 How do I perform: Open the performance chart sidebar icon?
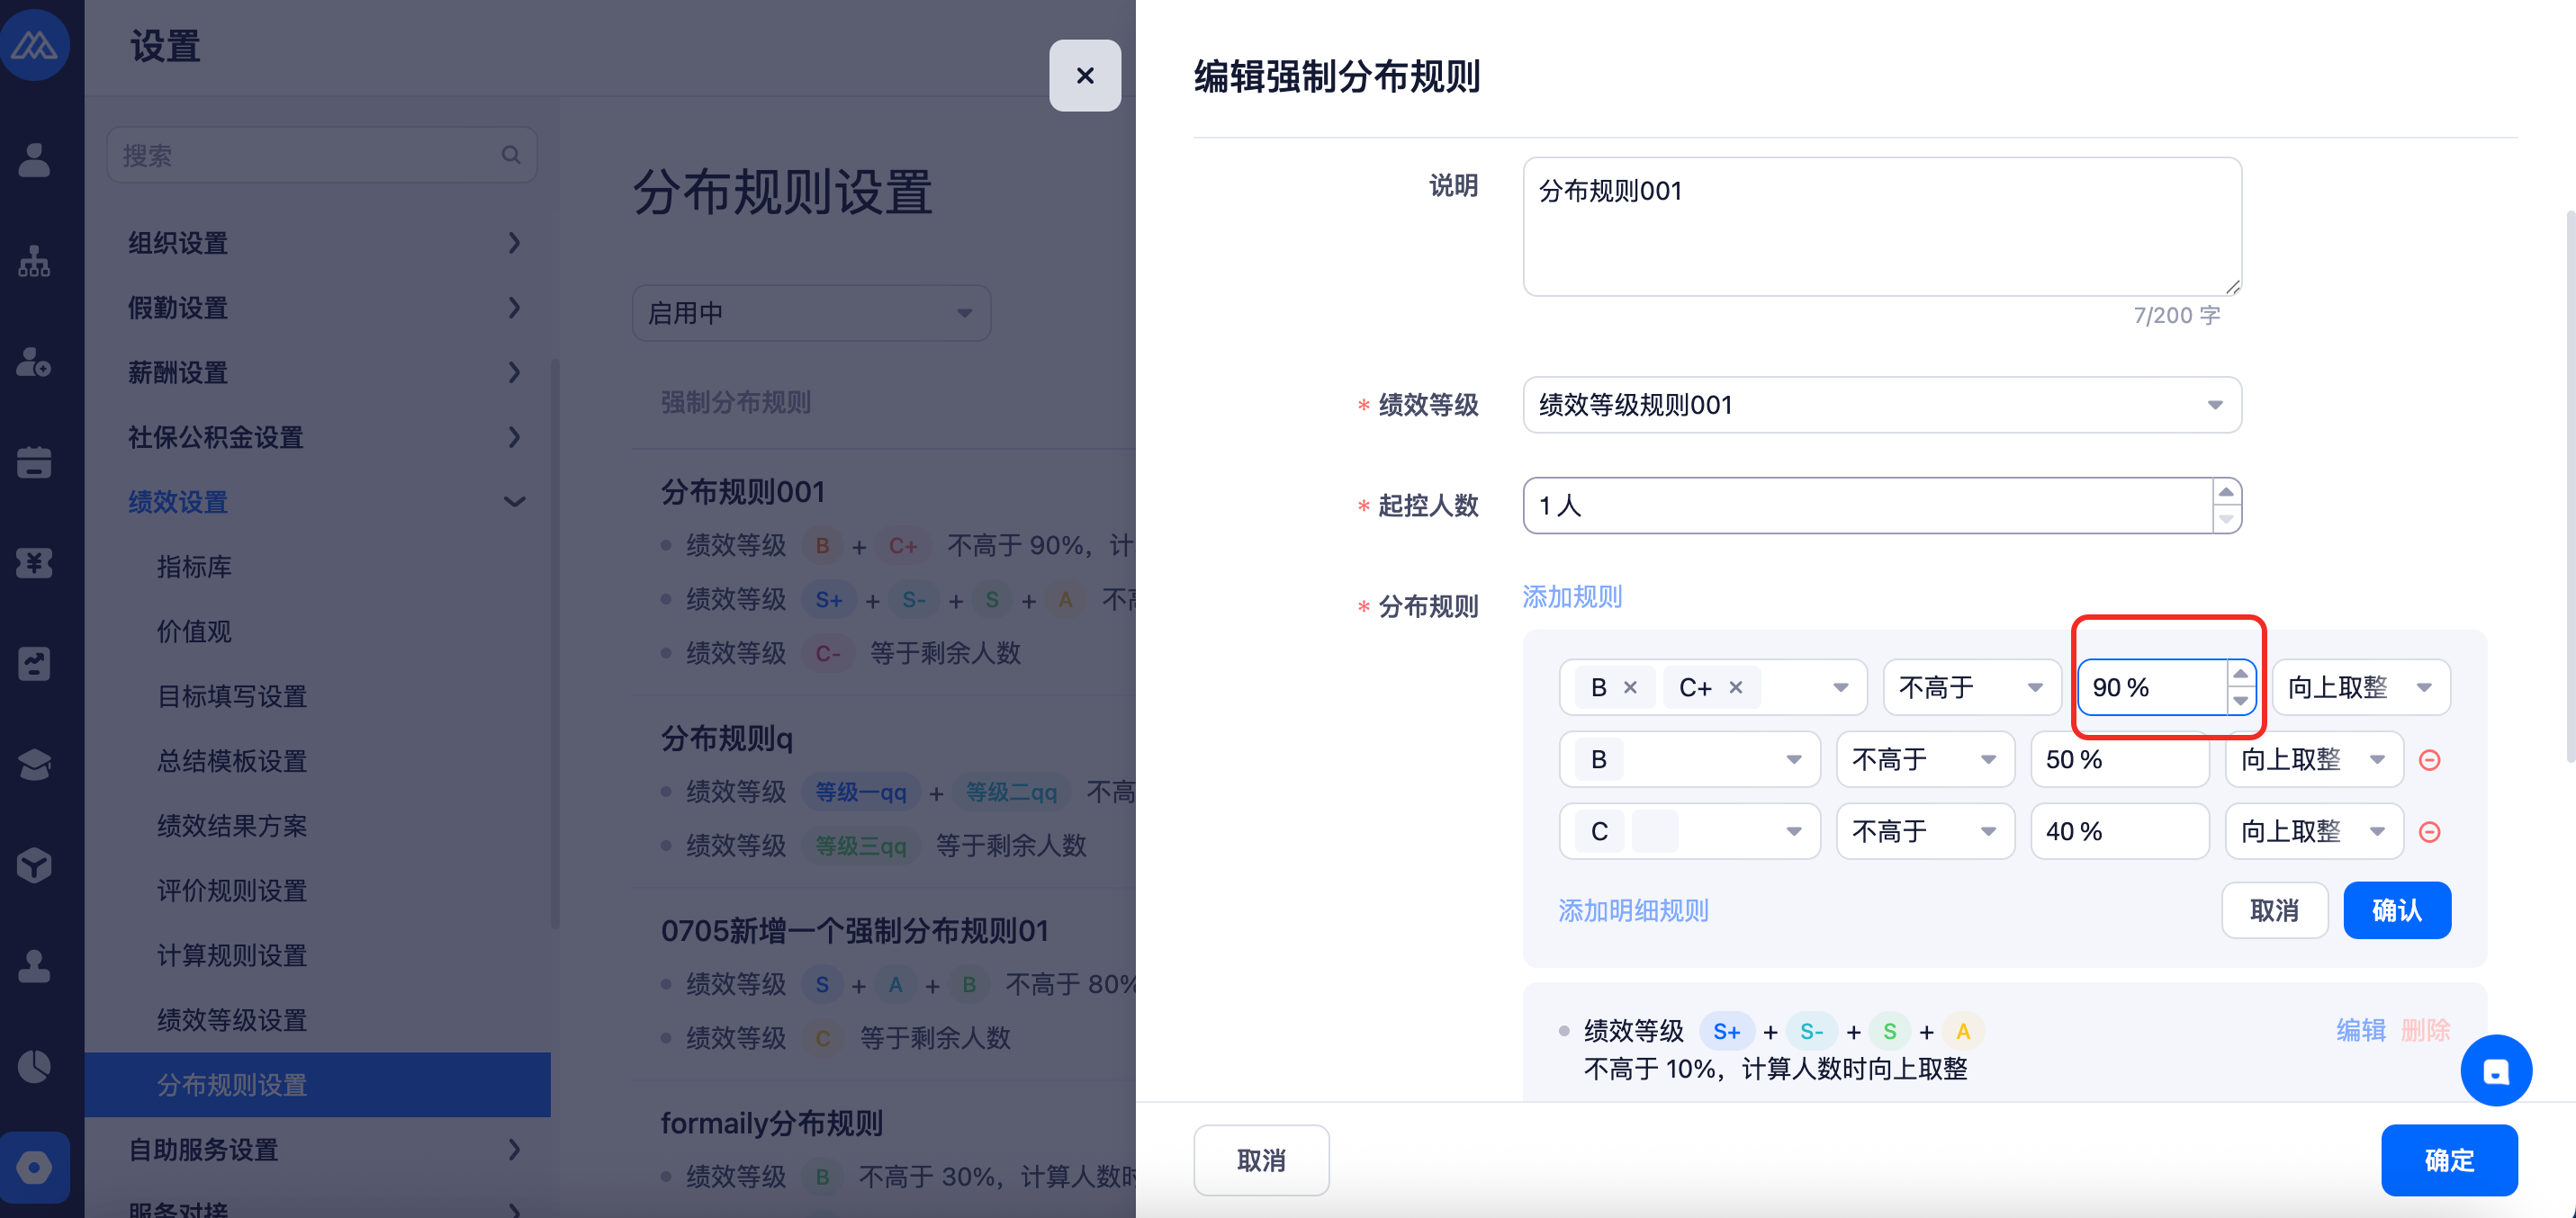coord(35,664)
